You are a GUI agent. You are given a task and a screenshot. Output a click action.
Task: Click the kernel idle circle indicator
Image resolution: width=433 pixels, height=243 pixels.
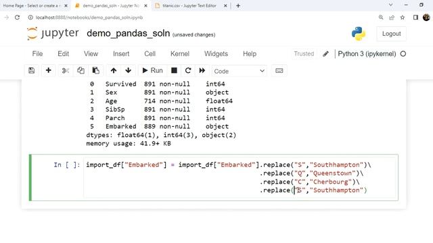[403, 54]
